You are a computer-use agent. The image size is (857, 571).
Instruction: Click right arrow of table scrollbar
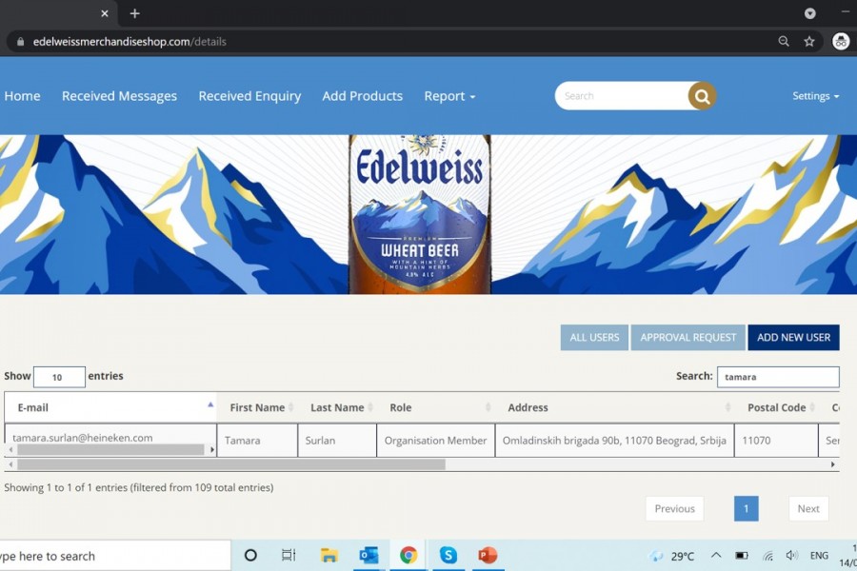832,464
